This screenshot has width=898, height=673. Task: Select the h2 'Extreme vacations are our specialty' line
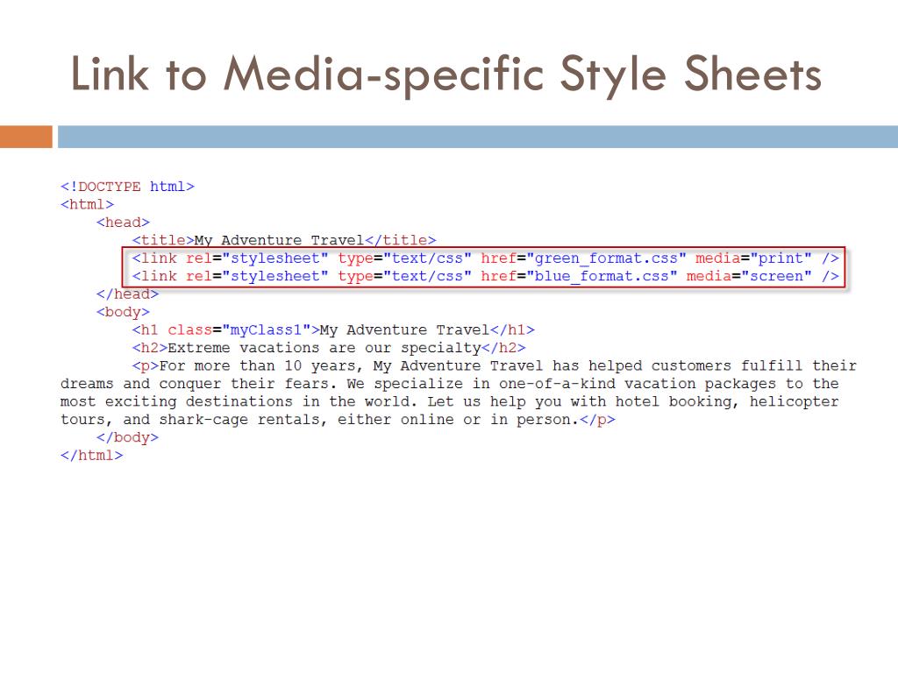pos(329,347)
